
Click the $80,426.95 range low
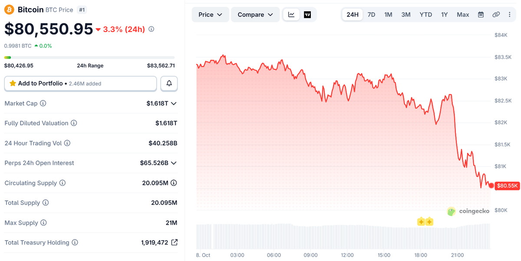[x=19, y=66]
